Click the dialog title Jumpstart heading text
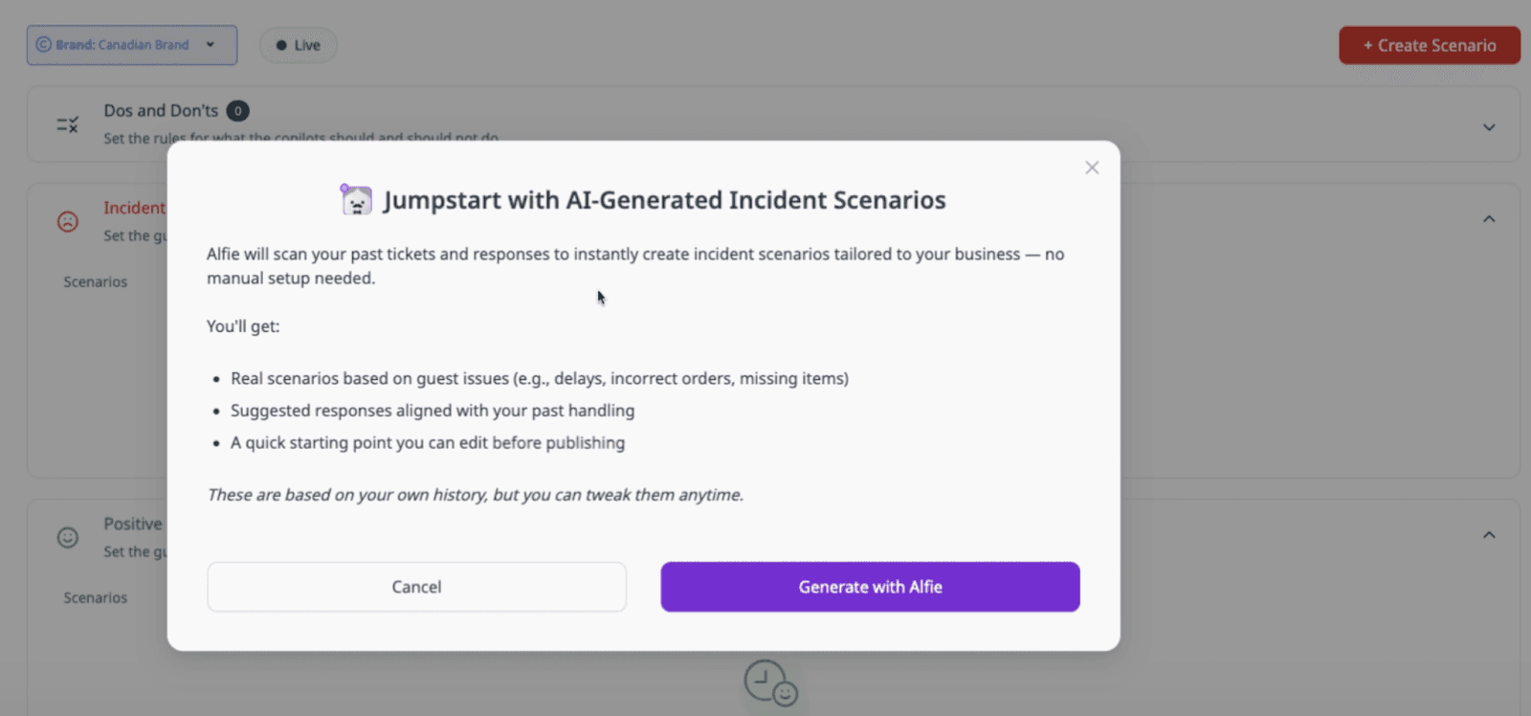1531x716 pixels. [x=664, y=200]
